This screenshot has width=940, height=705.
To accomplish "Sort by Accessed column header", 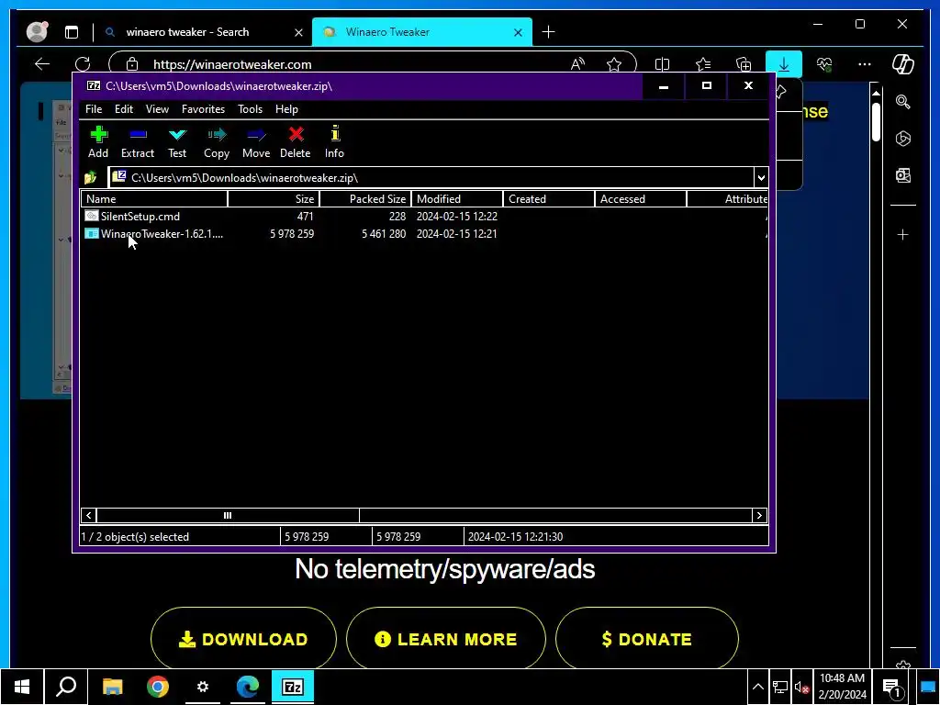I will (x=640, y=199).
